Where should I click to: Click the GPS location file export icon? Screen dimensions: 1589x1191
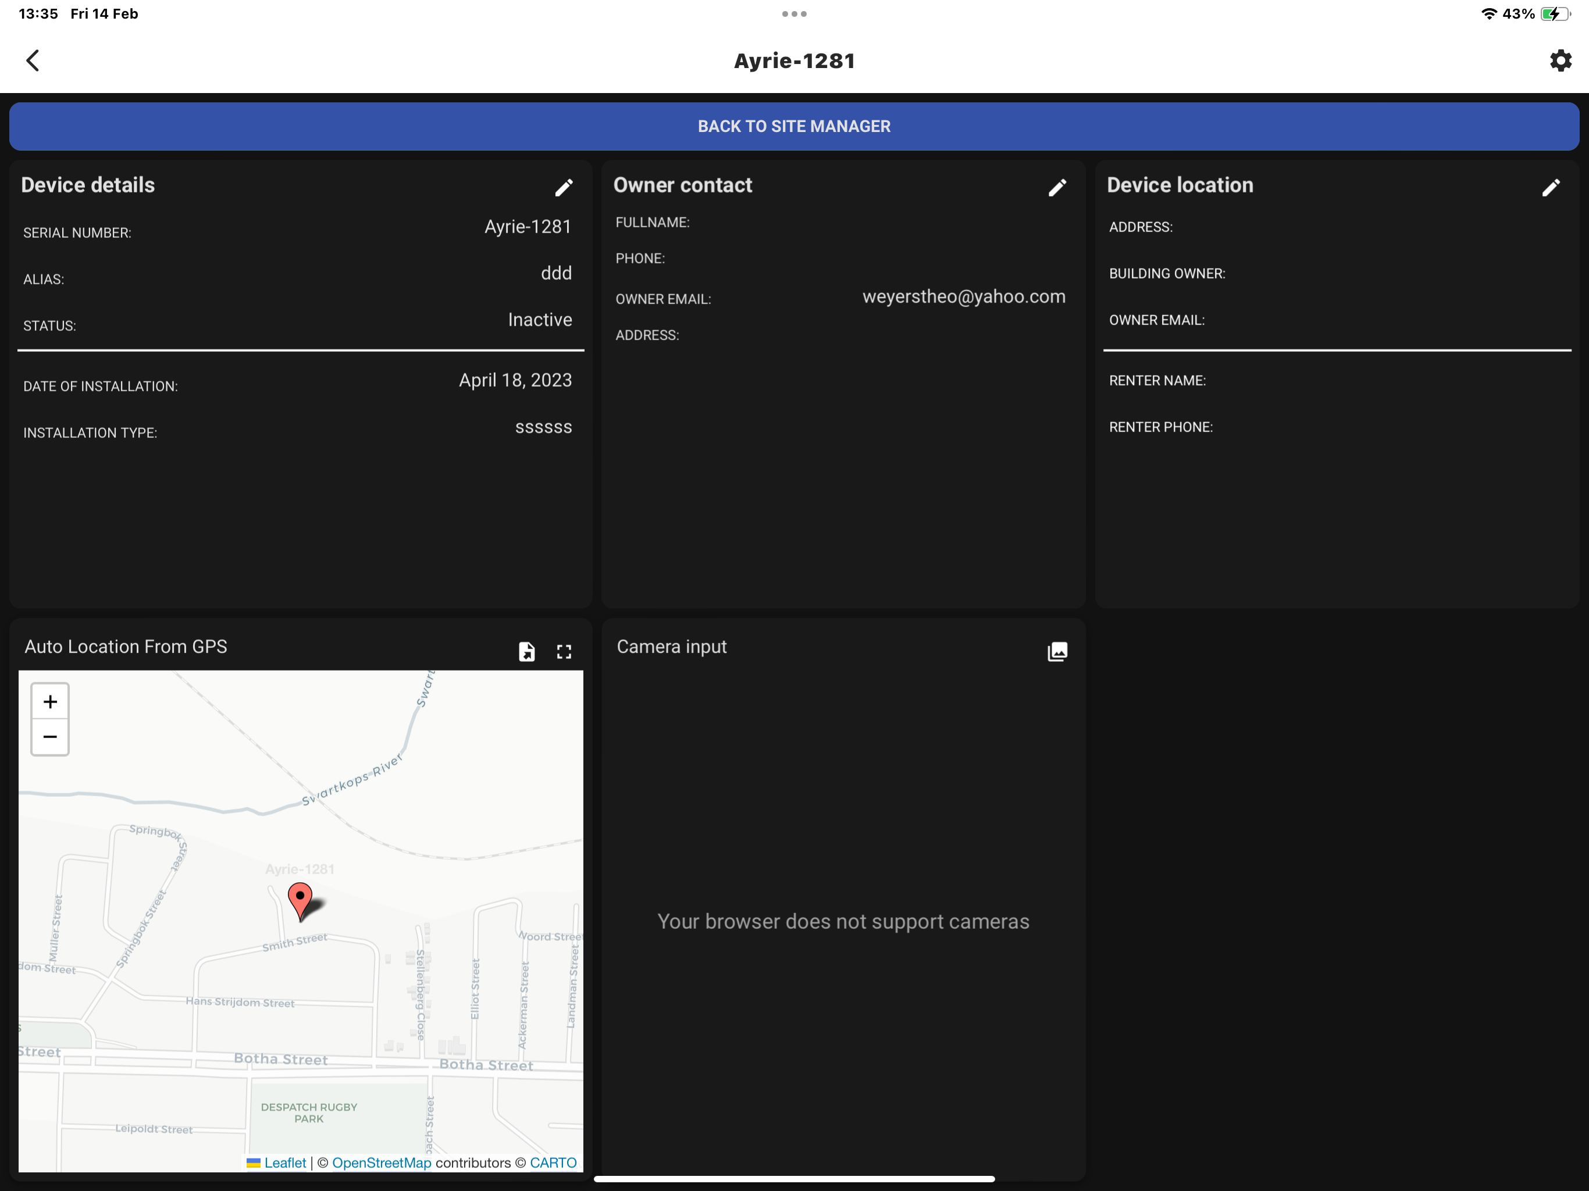coord(526,651)
